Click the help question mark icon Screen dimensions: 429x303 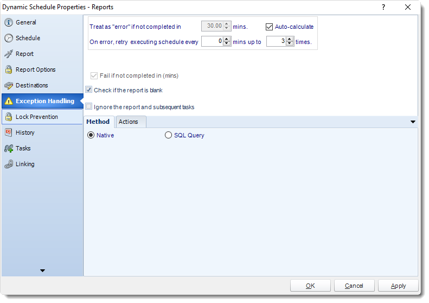[383, 7]
